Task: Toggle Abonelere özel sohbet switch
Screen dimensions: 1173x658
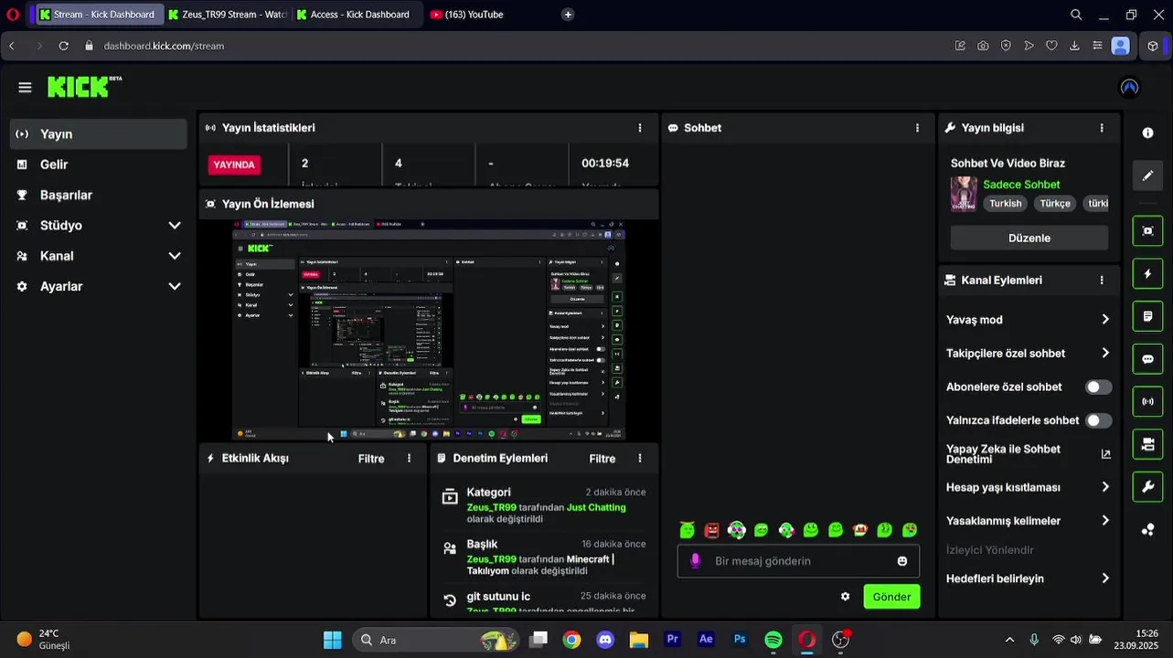Action: point(1098,387)
